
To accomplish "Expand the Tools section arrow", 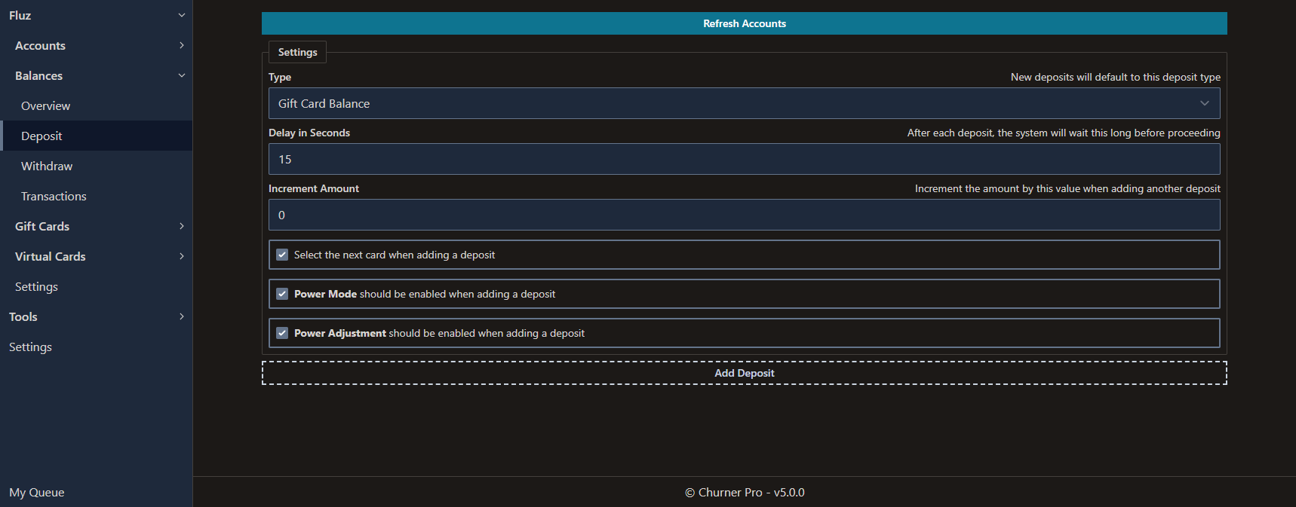I will click(181, 316).
